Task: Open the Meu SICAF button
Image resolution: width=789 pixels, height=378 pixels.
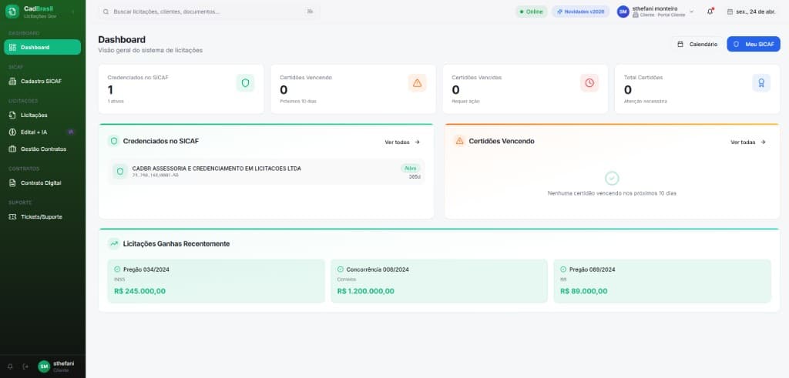Action: pyautogui.click(x=754, y=44)
